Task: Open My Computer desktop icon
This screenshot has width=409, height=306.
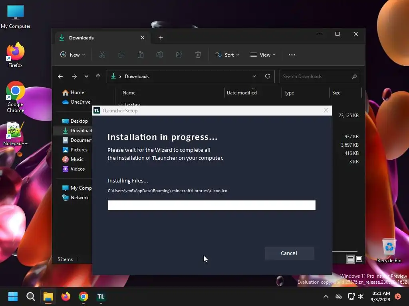Action: tap(16, 16)
